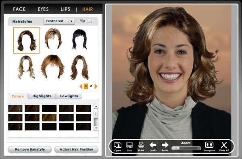242x159 pixels.
Task: Choose the auburn layered bob hairstyle
Action: click(53, 67)
